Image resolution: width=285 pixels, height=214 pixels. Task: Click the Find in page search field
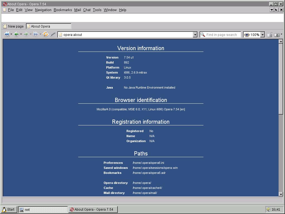click(x=220, y=35)
